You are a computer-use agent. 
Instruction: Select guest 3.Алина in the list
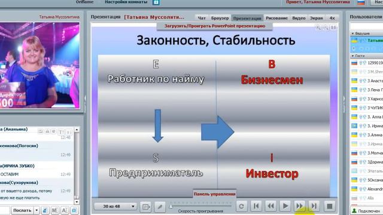[x=367, y=135]
